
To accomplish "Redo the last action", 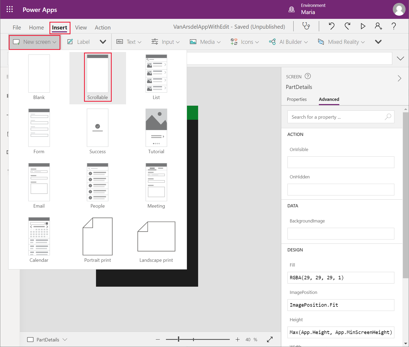I will 347,26.
